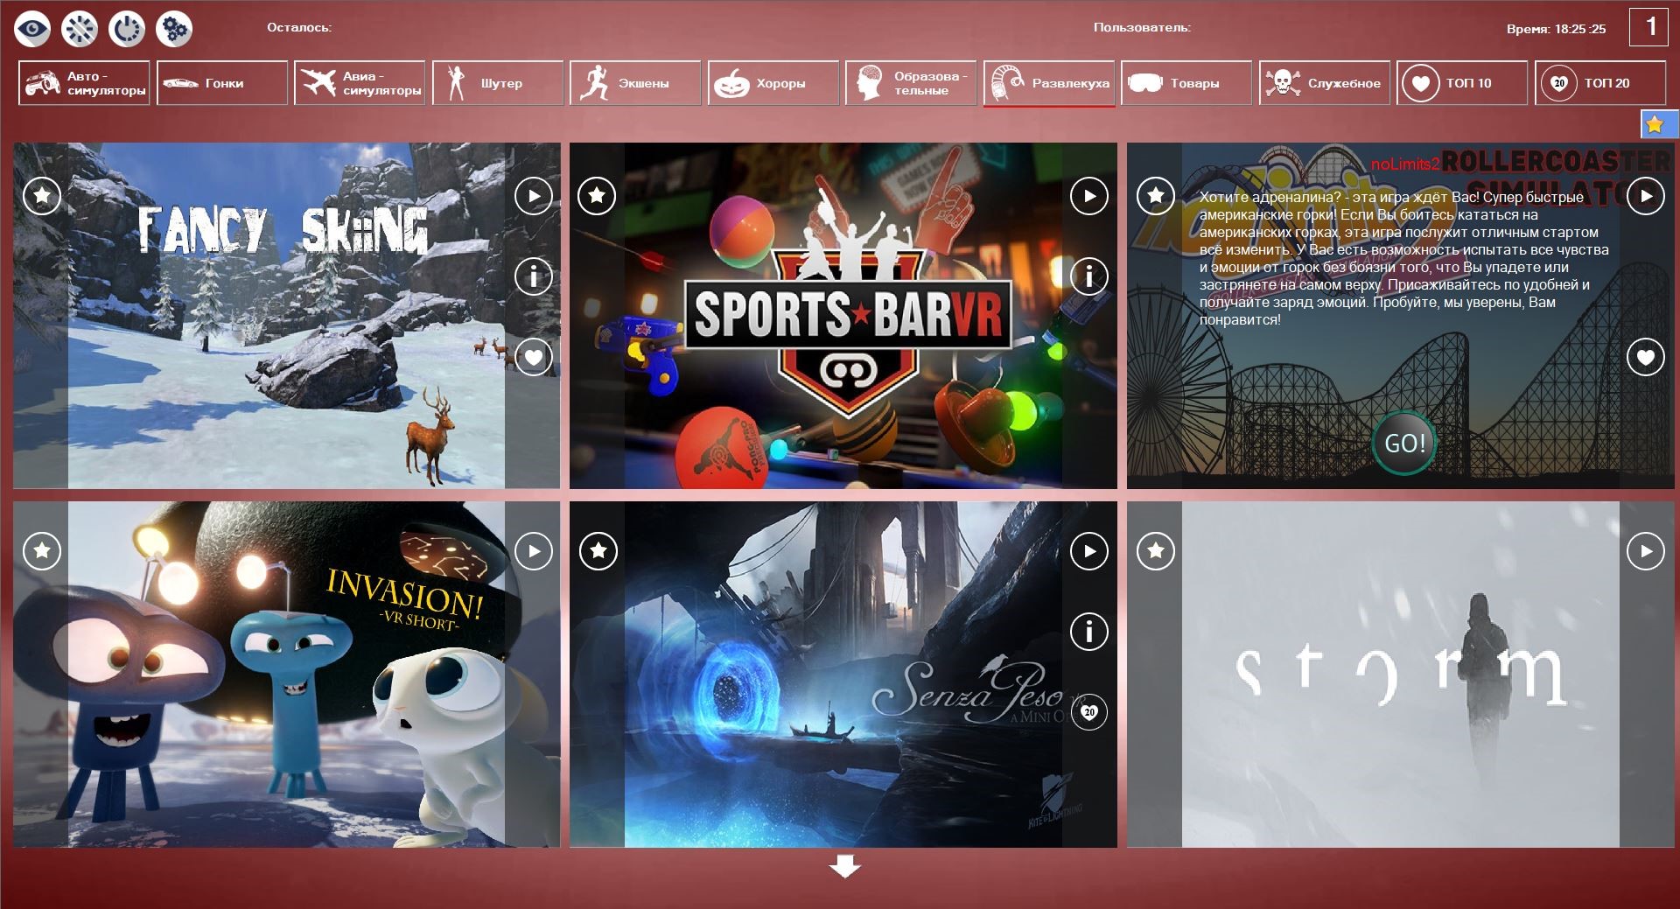Favorite the Storm game with star

1156,551
